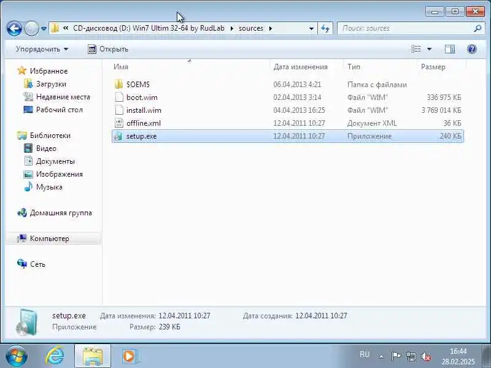Select the boot.wim file icon
491x368 pixels.
tap(118, 97)
